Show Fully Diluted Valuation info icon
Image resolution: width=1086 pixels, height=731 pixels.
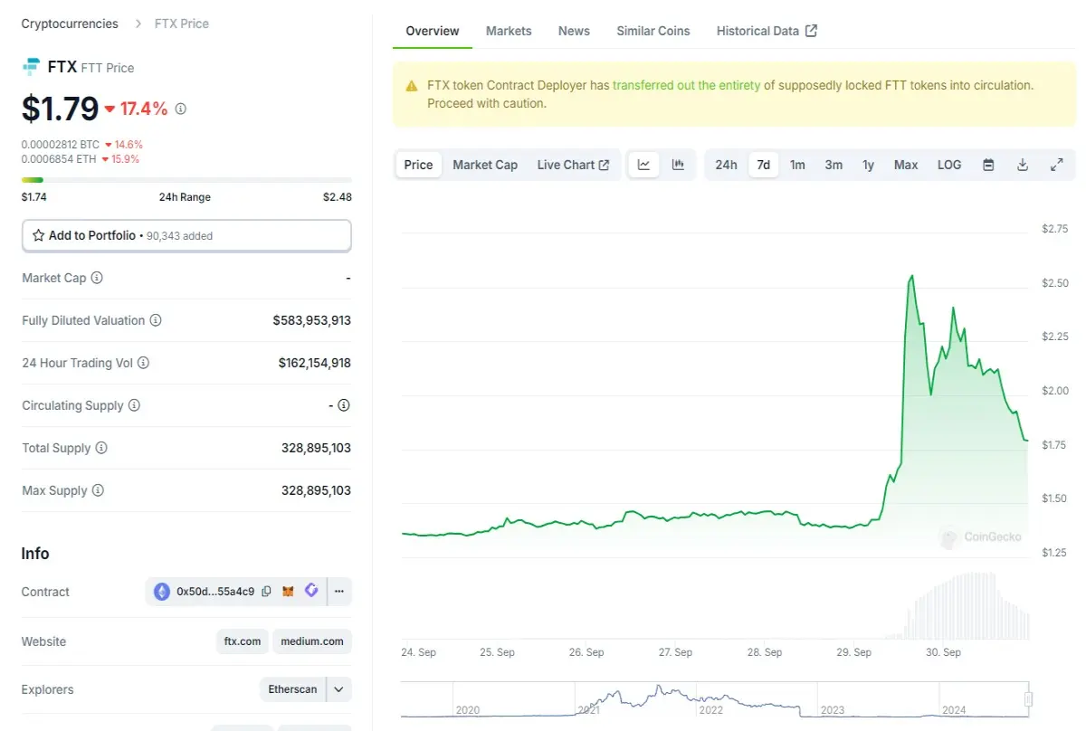pos(156,320)
